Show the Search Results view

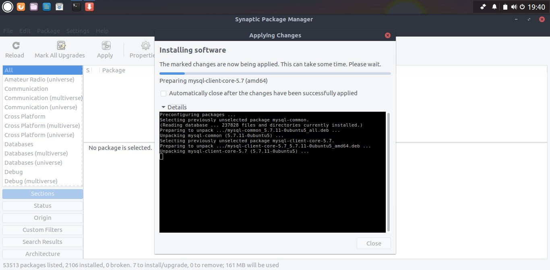pos(43,242)
